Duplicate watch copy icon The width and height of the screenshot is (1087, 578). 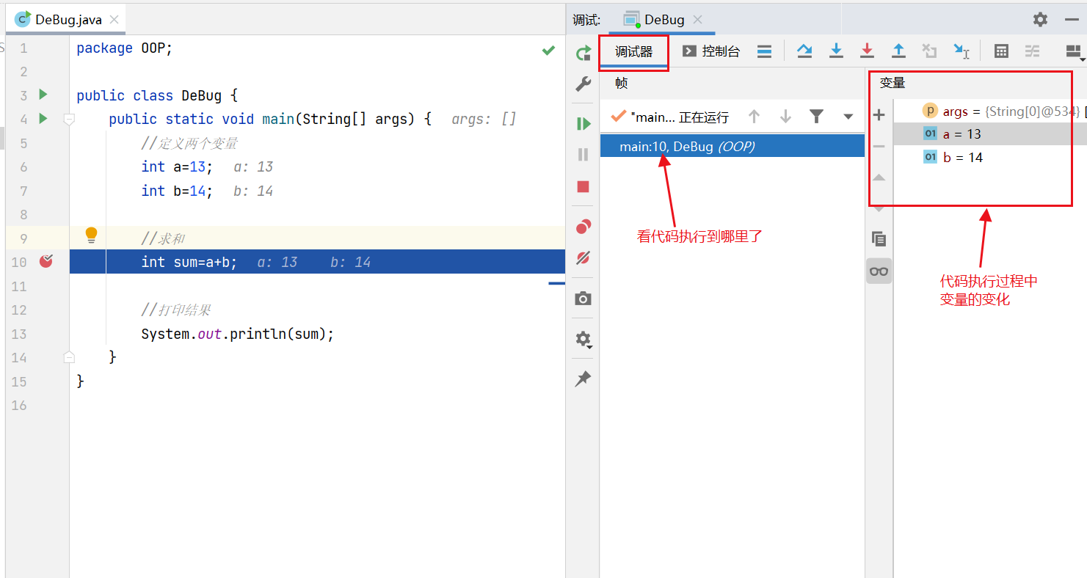point(879,239)
